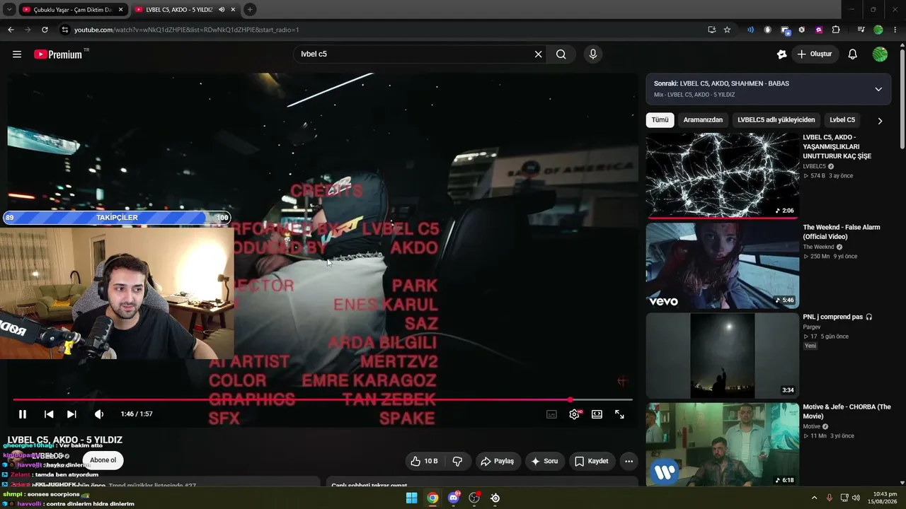Show hidden system tray icons
Image resolution: width=906 pixels, height=509 pixels.
click(x=814, y=498)
